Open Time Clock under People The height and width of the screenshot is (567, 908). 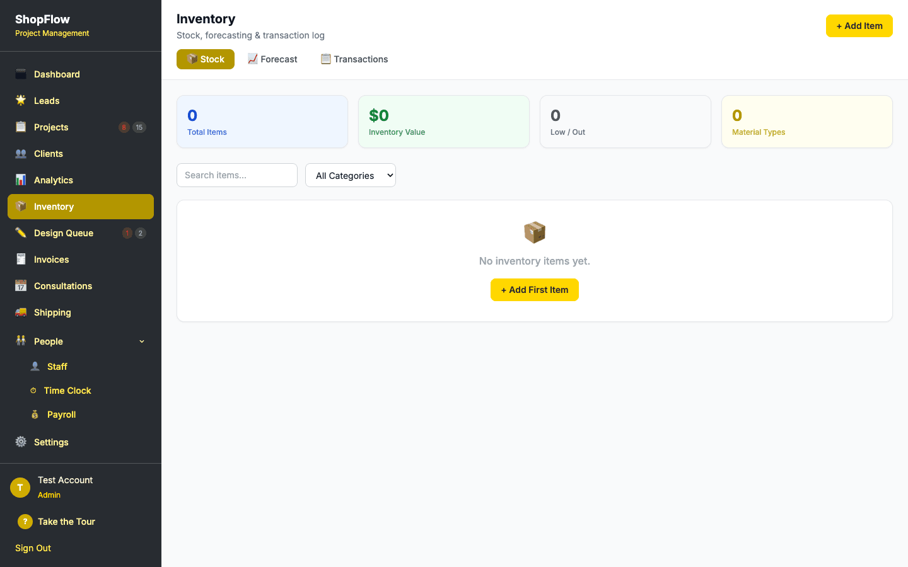click(x=67, y=391)
